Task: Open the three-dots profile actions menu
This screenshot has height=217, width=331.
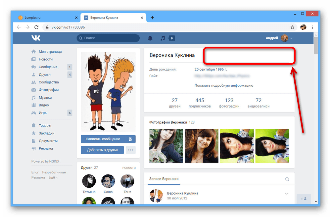Action: tap(131, 150)
